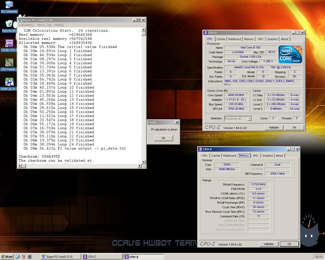Open the Help menu in Super PI
This screenshot has width=325, height=260.
tap(59, 25)
